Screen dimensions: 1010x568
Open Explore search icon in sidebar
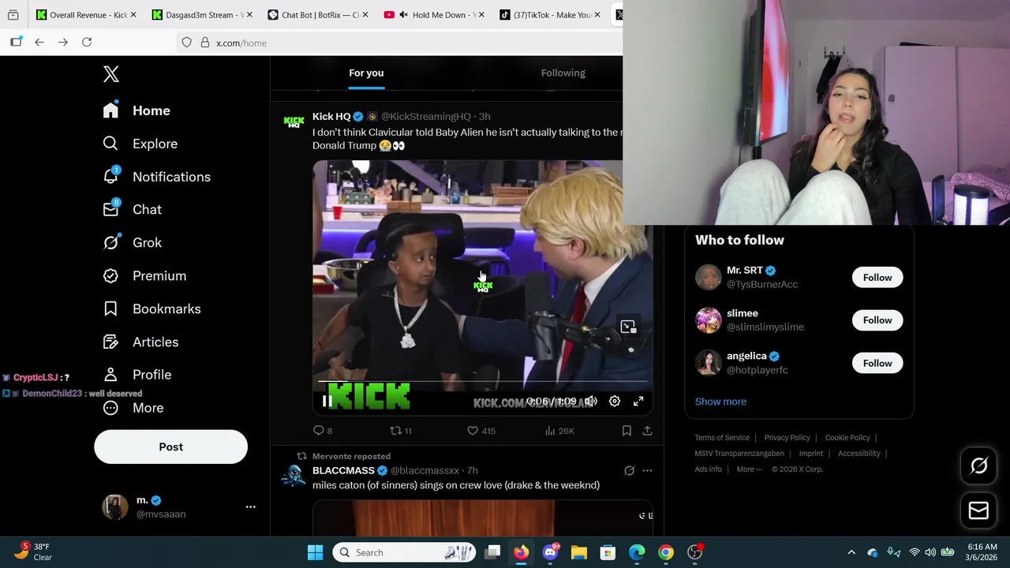(x=110, y=144)
